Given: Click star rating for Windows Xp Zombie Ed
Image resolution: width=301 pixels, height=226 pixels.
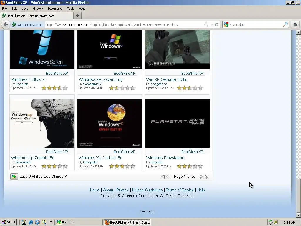Looking at the screenshot, I should coord(54,166).
